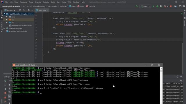The image size is (186, 104).
Task: Click the Lambda breadcrumb
Action: (90, 6)
